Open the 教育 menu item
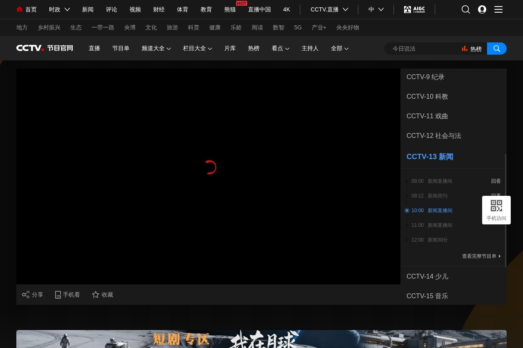523x348 pixels. coord(206,9)
